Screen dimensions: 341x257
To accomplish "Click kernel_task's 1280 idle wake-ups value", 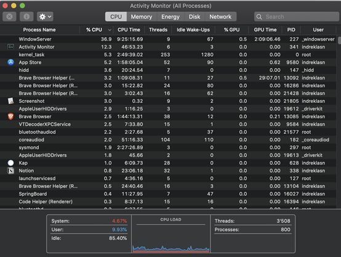I will point(207,55).
